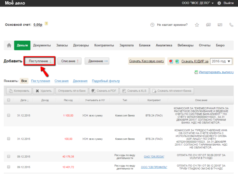Open Подробный фильтр

(x=106, y=81)
